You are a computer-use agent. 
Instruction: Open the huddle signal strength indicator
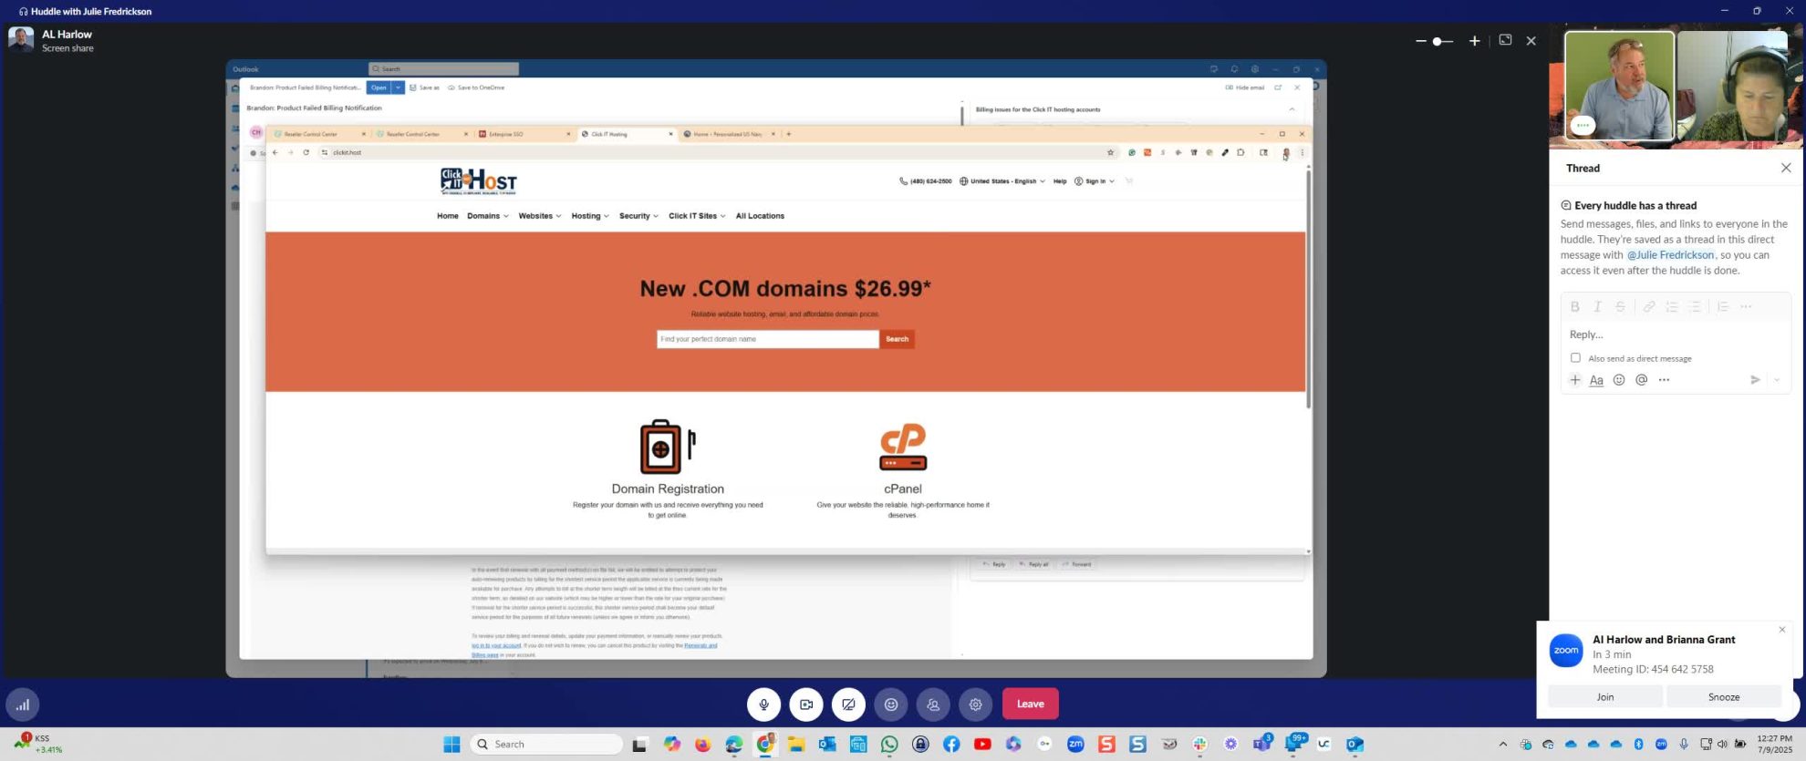[x=23, y=704]
